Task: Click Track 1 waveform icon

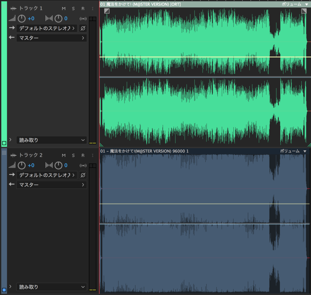Action: click(13, 9)
